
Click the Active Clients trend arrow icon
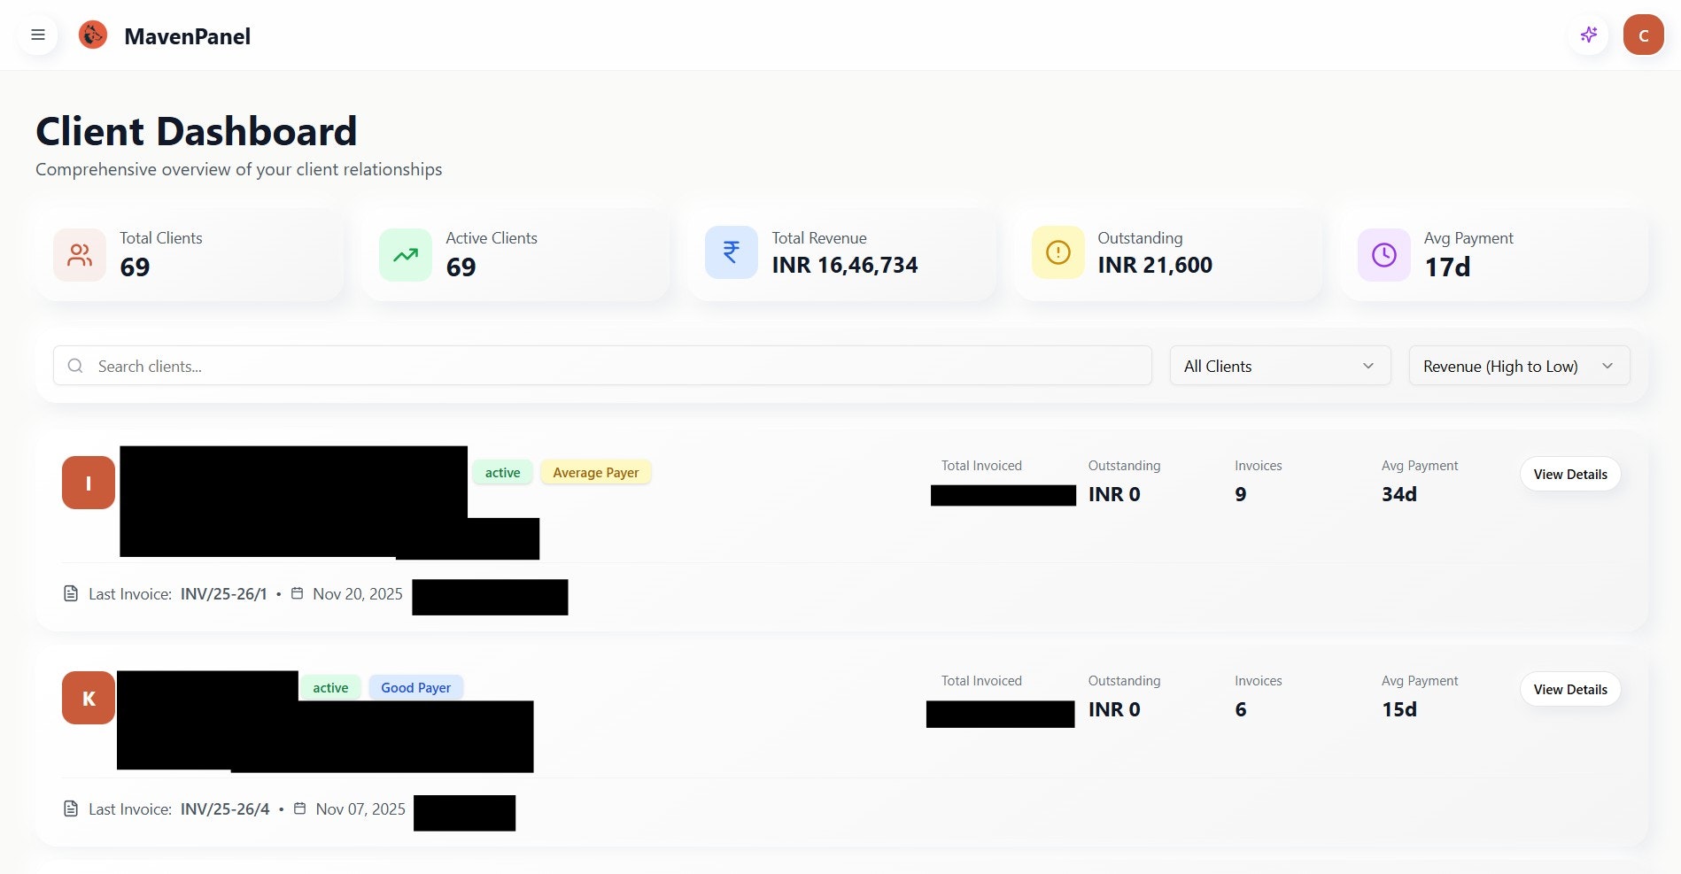[405, 254]
